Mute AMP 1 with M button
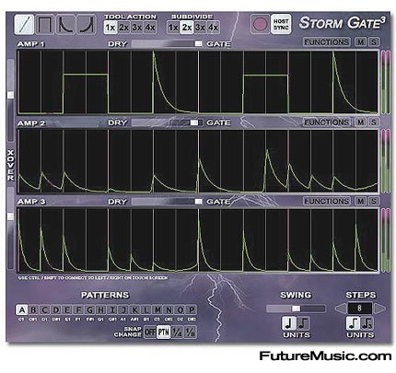This screenshot has height=373, width=396. pyautogui.click(x=360, y=42)
